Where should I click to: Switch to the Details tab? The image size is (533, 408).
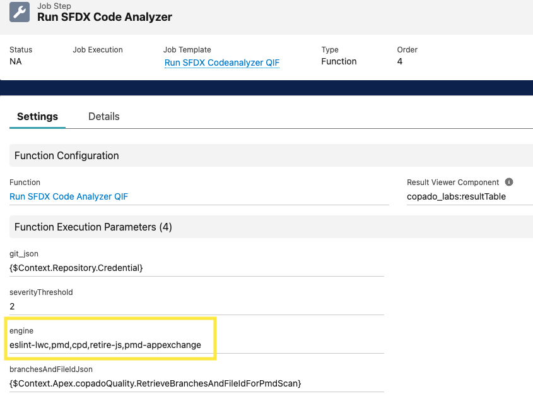tap(103, 116)
